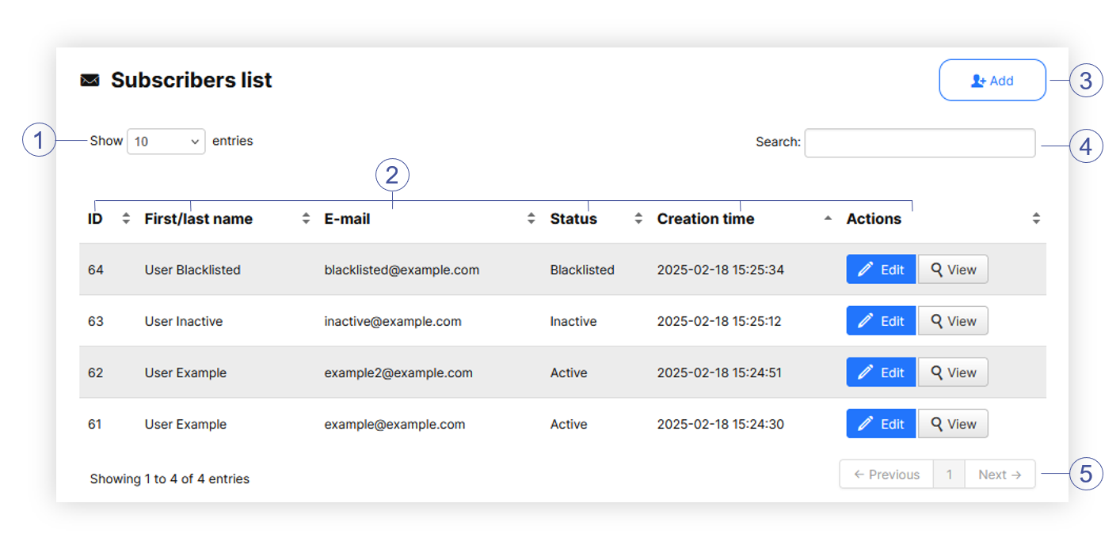Image resolution: width=1120 pixels, height=556 pixels.
Task: Go to Previous pagination page
Action: [x=886, y=475]
